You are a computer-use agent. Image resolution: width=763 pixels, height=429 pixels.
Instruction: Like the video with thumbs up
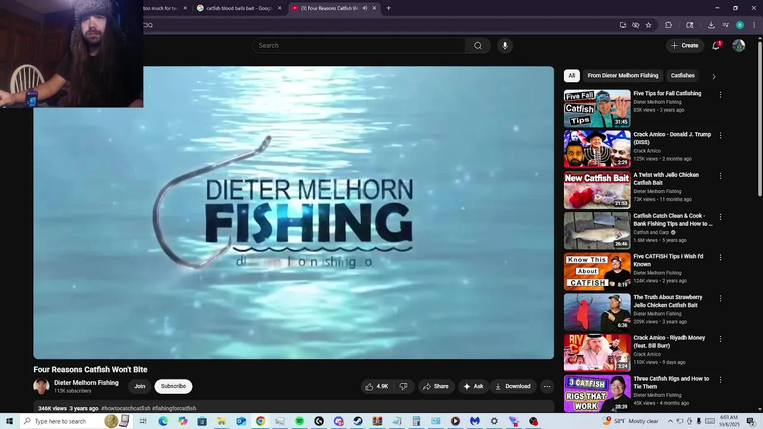pyautogui.click(x=377, y=386)
